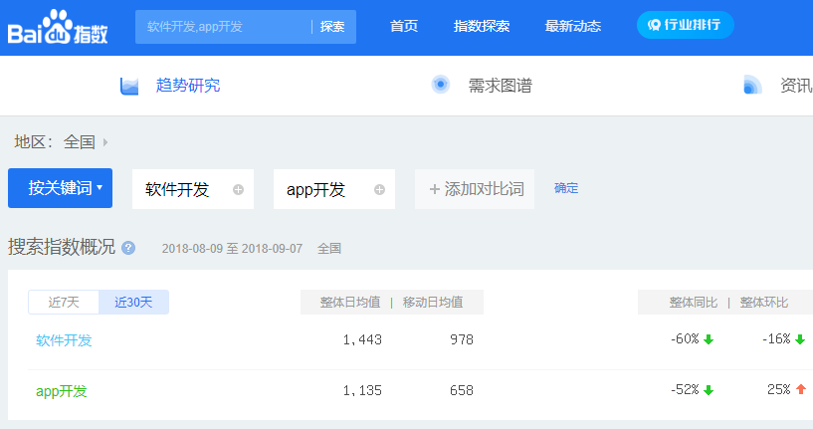Screen dimensions: 813x429
Task: Select the 整体同比 column header
Action: [x=694, y=303]
